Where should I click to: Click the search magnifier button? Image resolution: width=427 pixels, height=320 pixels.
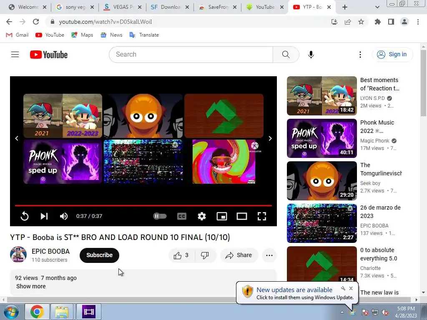286,55
